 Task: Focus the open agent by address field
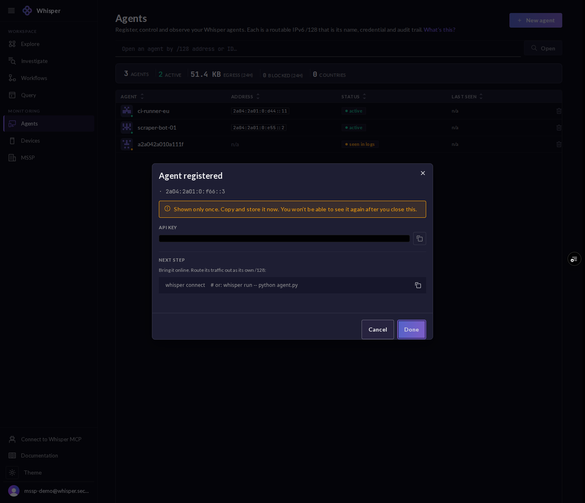click(318, 49)
